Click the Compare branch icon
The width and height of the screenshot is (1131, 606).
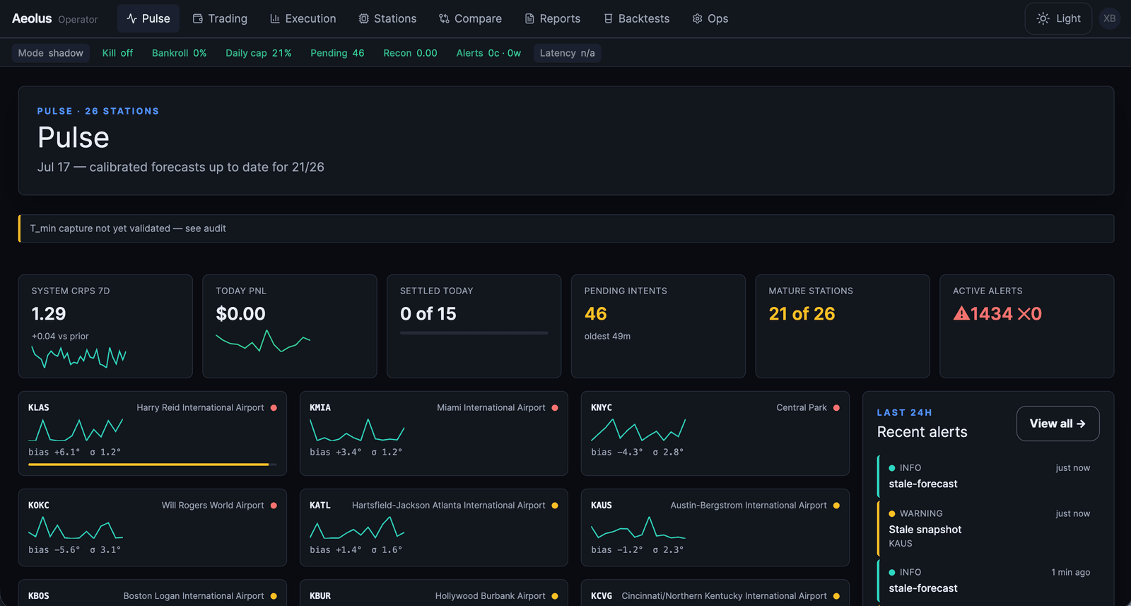tap(444, 18)
